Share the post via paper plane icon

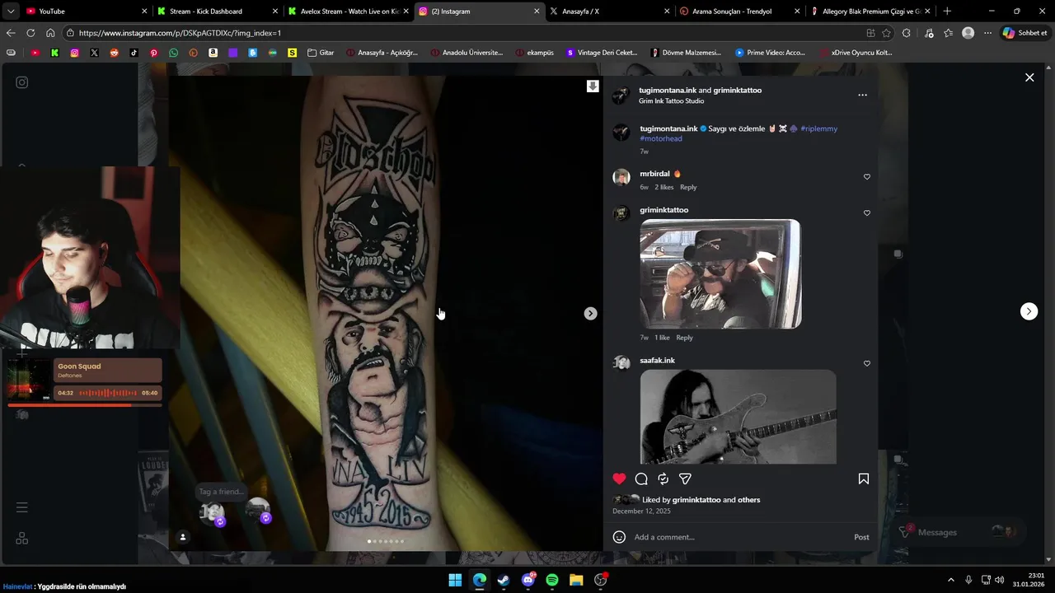pos(685,479)
